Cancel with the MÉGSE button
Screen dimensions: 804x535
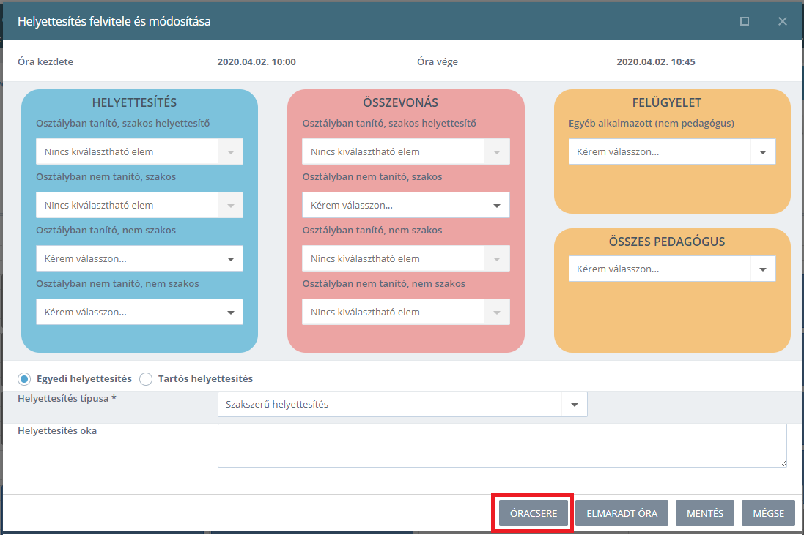[768, 513]
